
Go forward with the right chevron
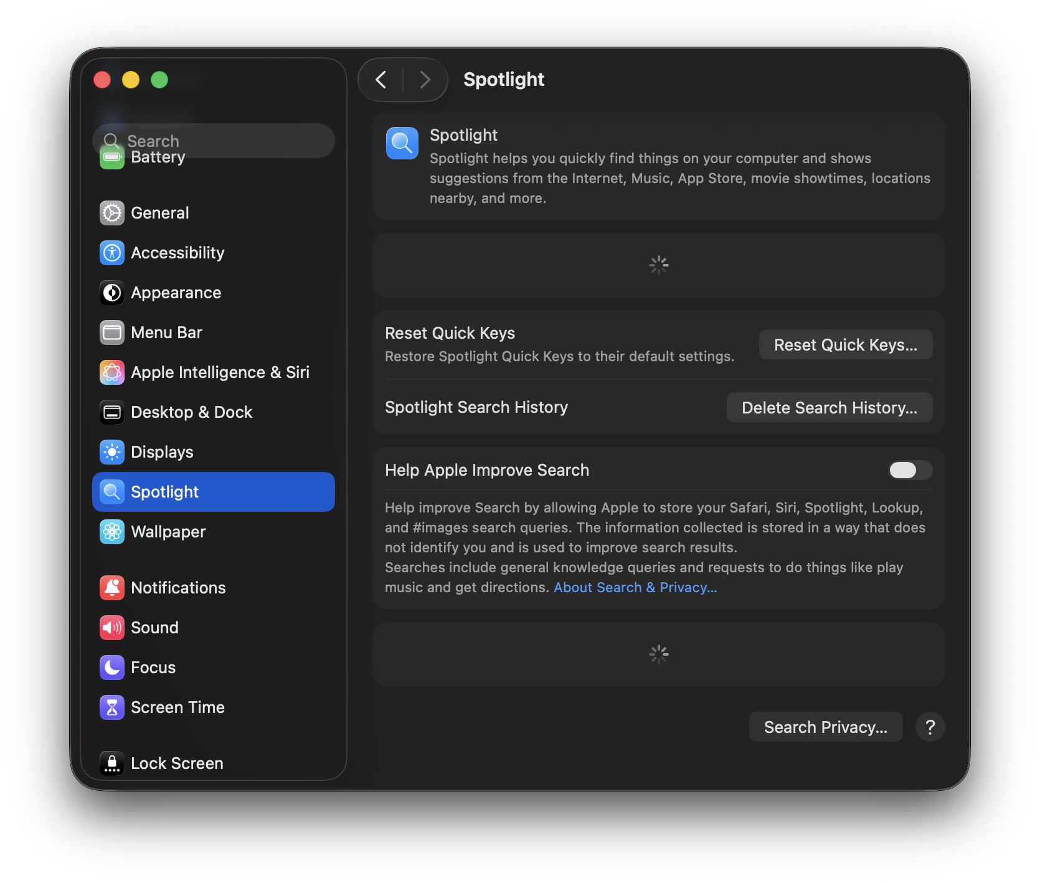click(x=425, y=80)
